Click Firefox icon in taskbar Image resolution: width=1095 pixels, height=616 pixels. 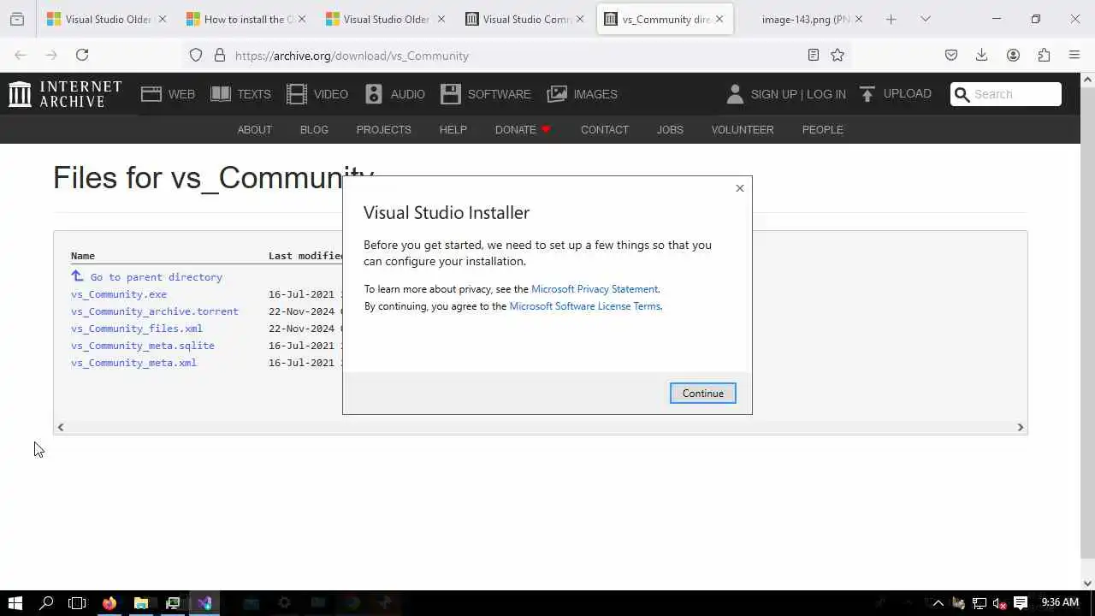[x=109, y=603]
